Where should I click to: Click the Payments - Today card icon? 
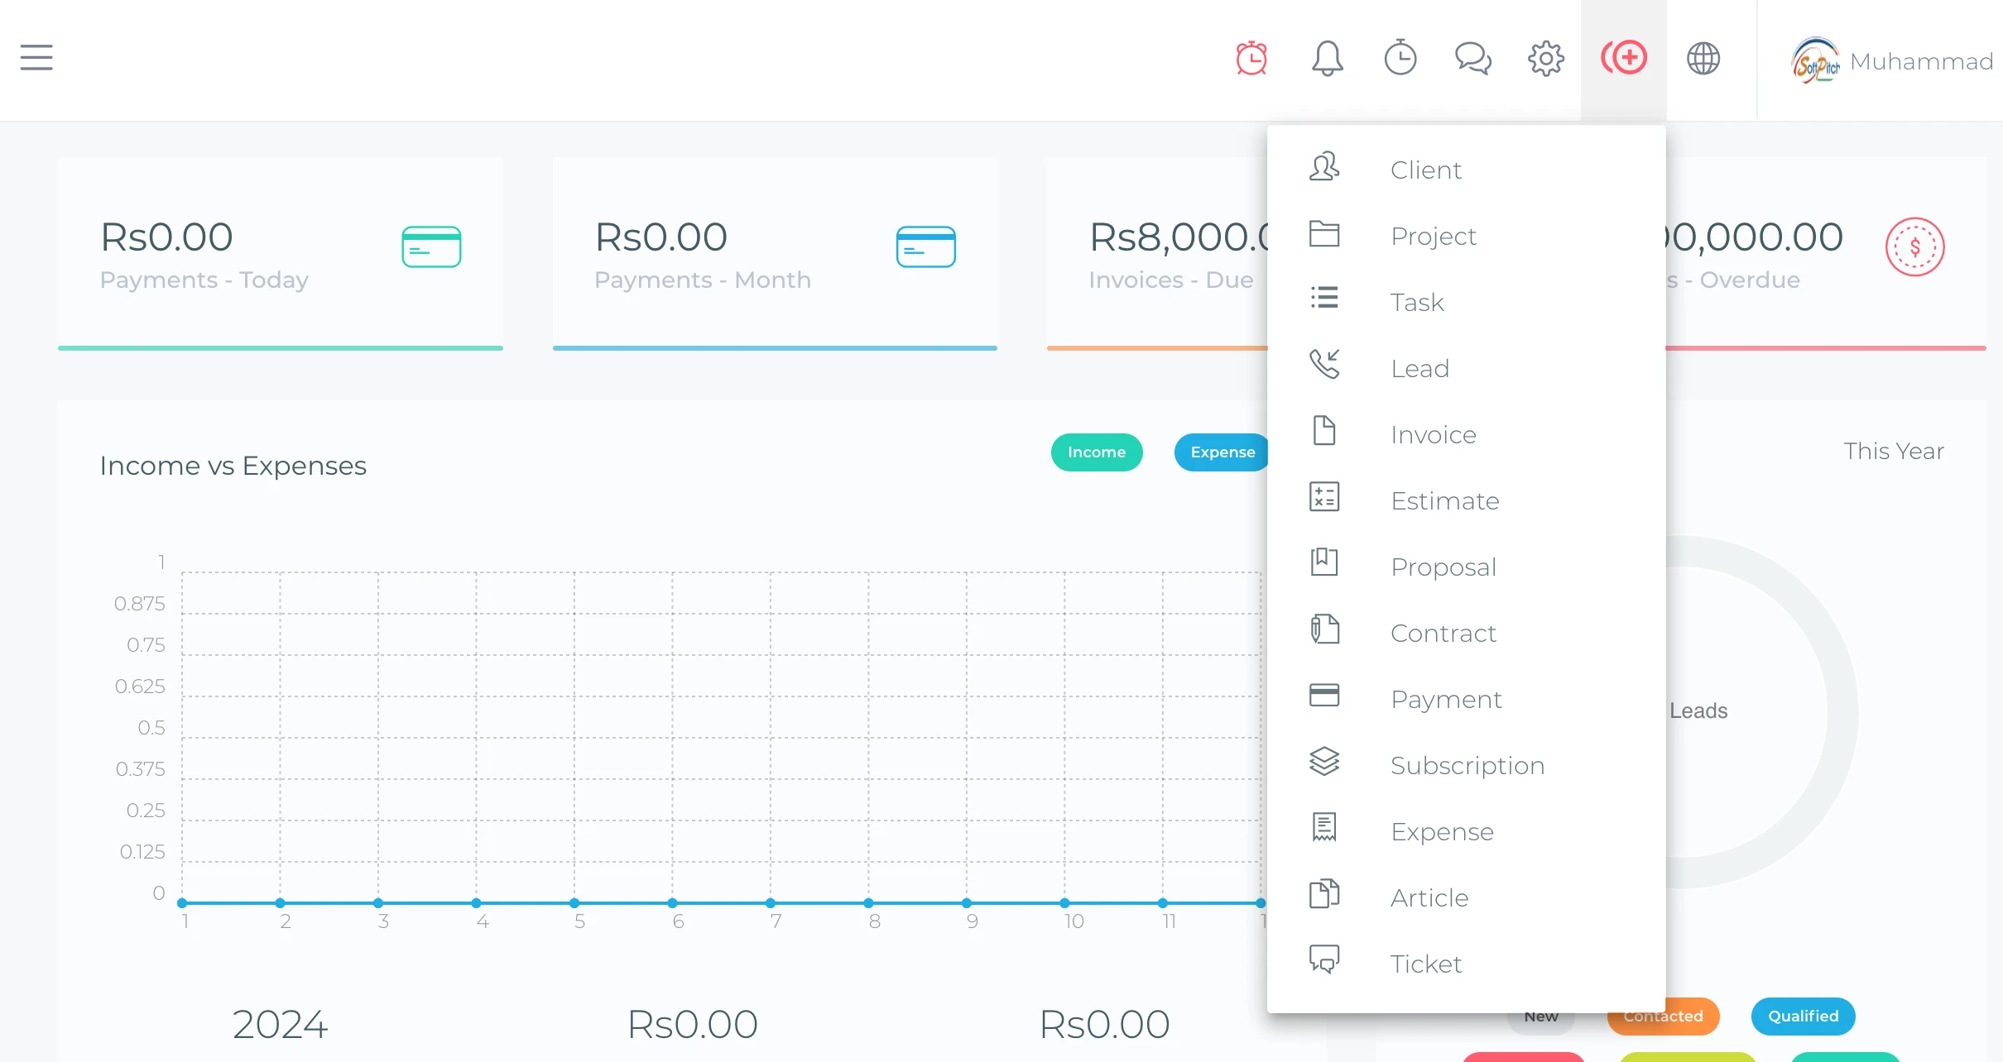click(x=431, y=246)
